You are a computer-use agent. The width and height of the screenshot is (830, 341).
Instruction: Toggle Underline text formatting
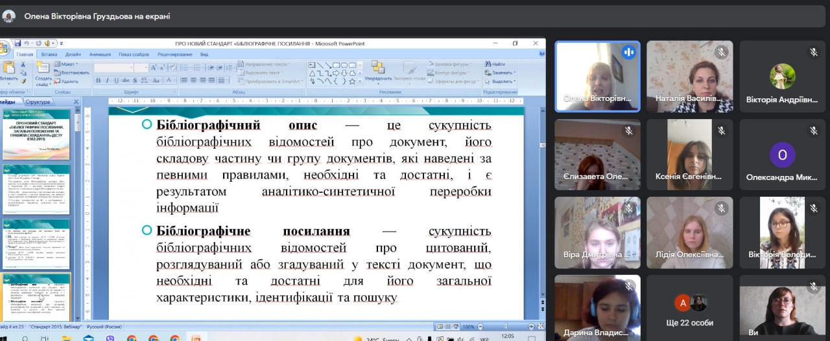115,81
